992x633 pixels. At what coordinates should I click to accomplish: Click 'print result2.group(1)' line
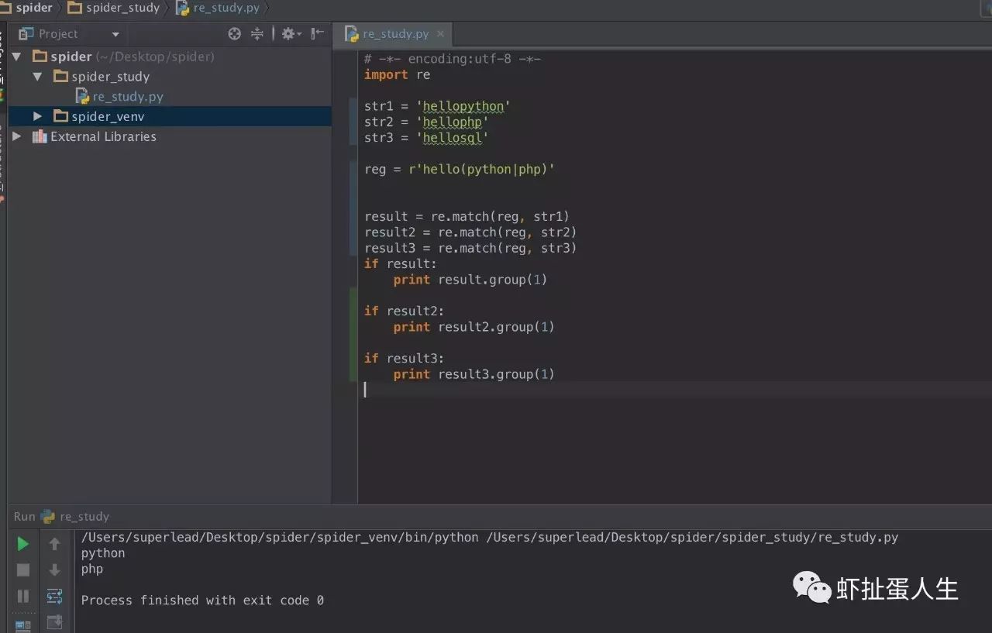[x=474, y=327]
